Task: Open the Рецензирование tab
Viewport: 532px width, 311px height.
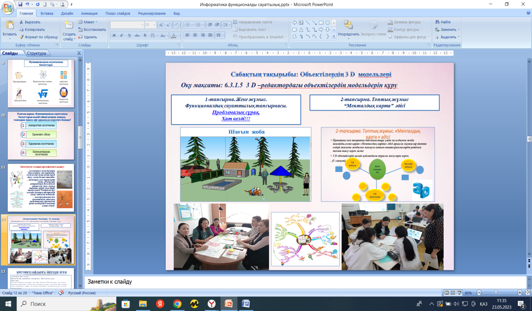Action: click(152, 13)
